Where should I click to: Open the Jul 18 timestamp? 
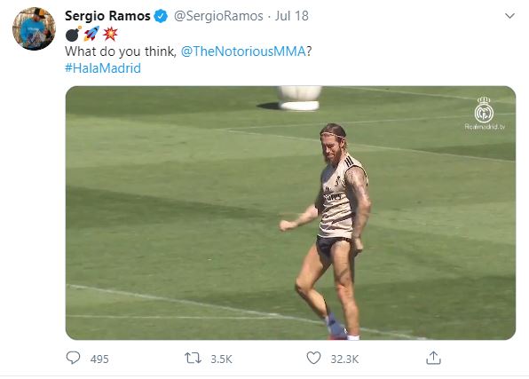point(291,16)
